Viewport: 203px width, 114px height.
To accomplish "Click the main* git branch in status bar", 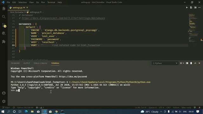I will 6,108.
